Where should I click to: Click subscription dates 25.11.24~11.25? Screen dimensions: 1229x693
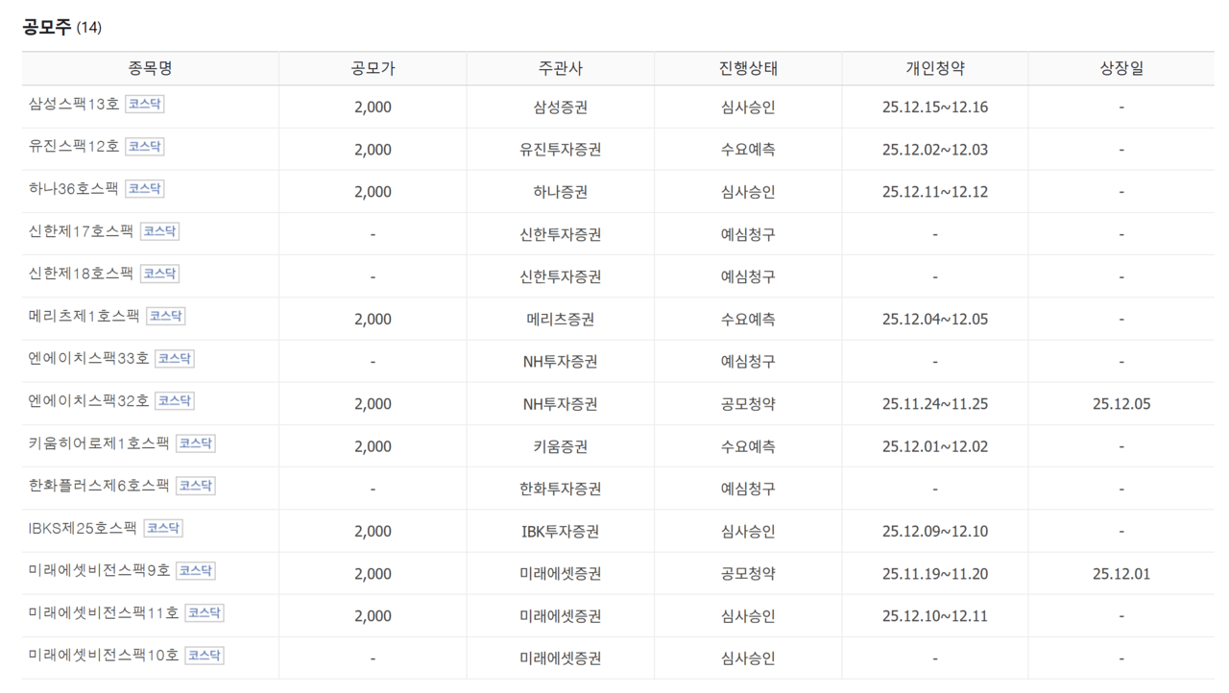tap(935, 404)
